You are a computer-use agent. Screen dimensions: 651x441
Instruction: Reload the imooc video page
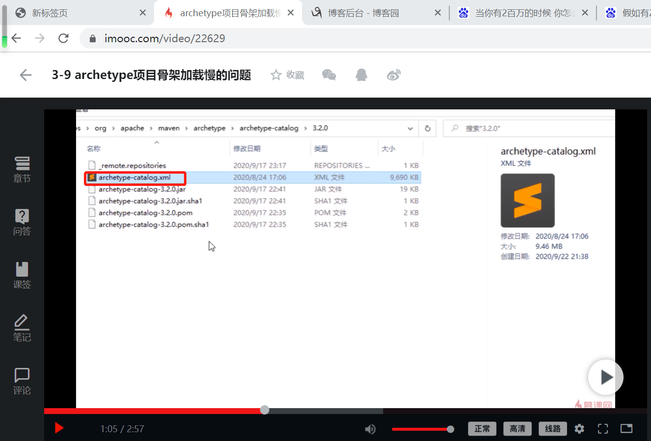pos(63,38)
